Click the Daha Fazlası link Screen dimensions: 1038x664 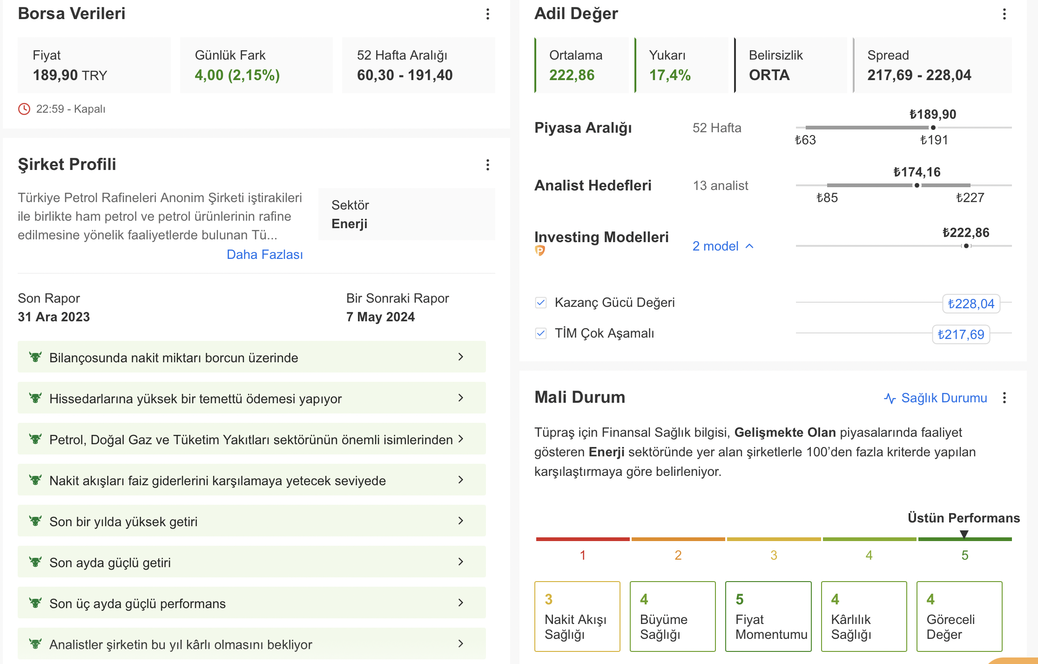(264, 255)
